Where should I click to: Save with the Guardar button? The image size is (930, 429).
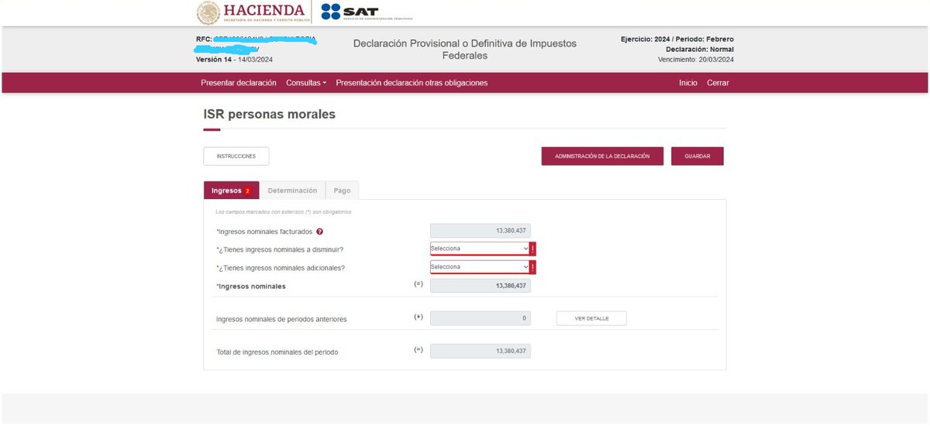pos(697,156)
